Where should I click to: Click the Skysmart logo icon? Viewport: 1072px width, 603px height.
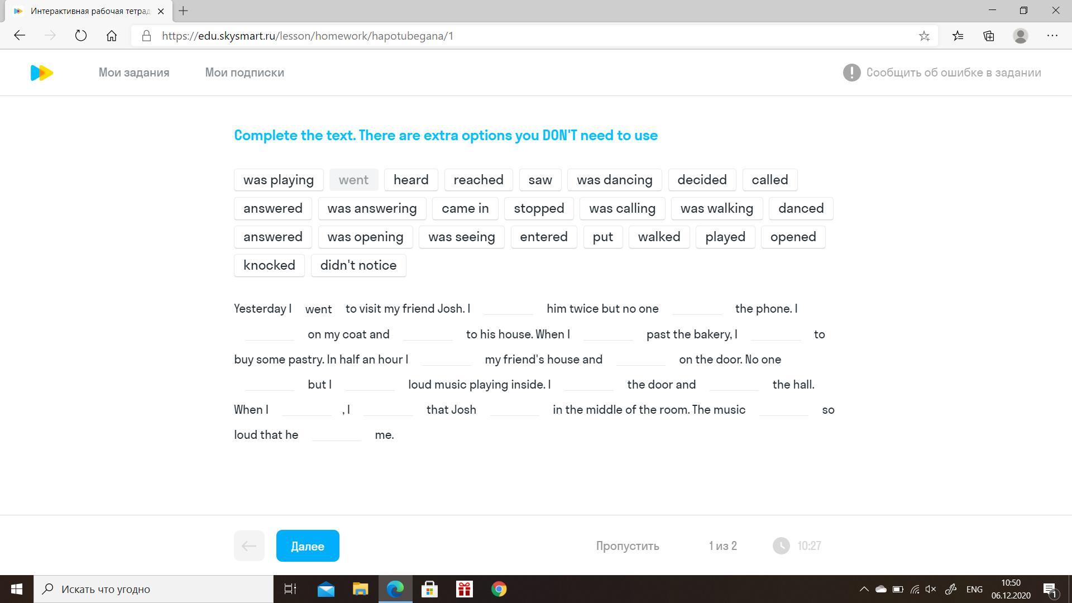tap(42, 73)
